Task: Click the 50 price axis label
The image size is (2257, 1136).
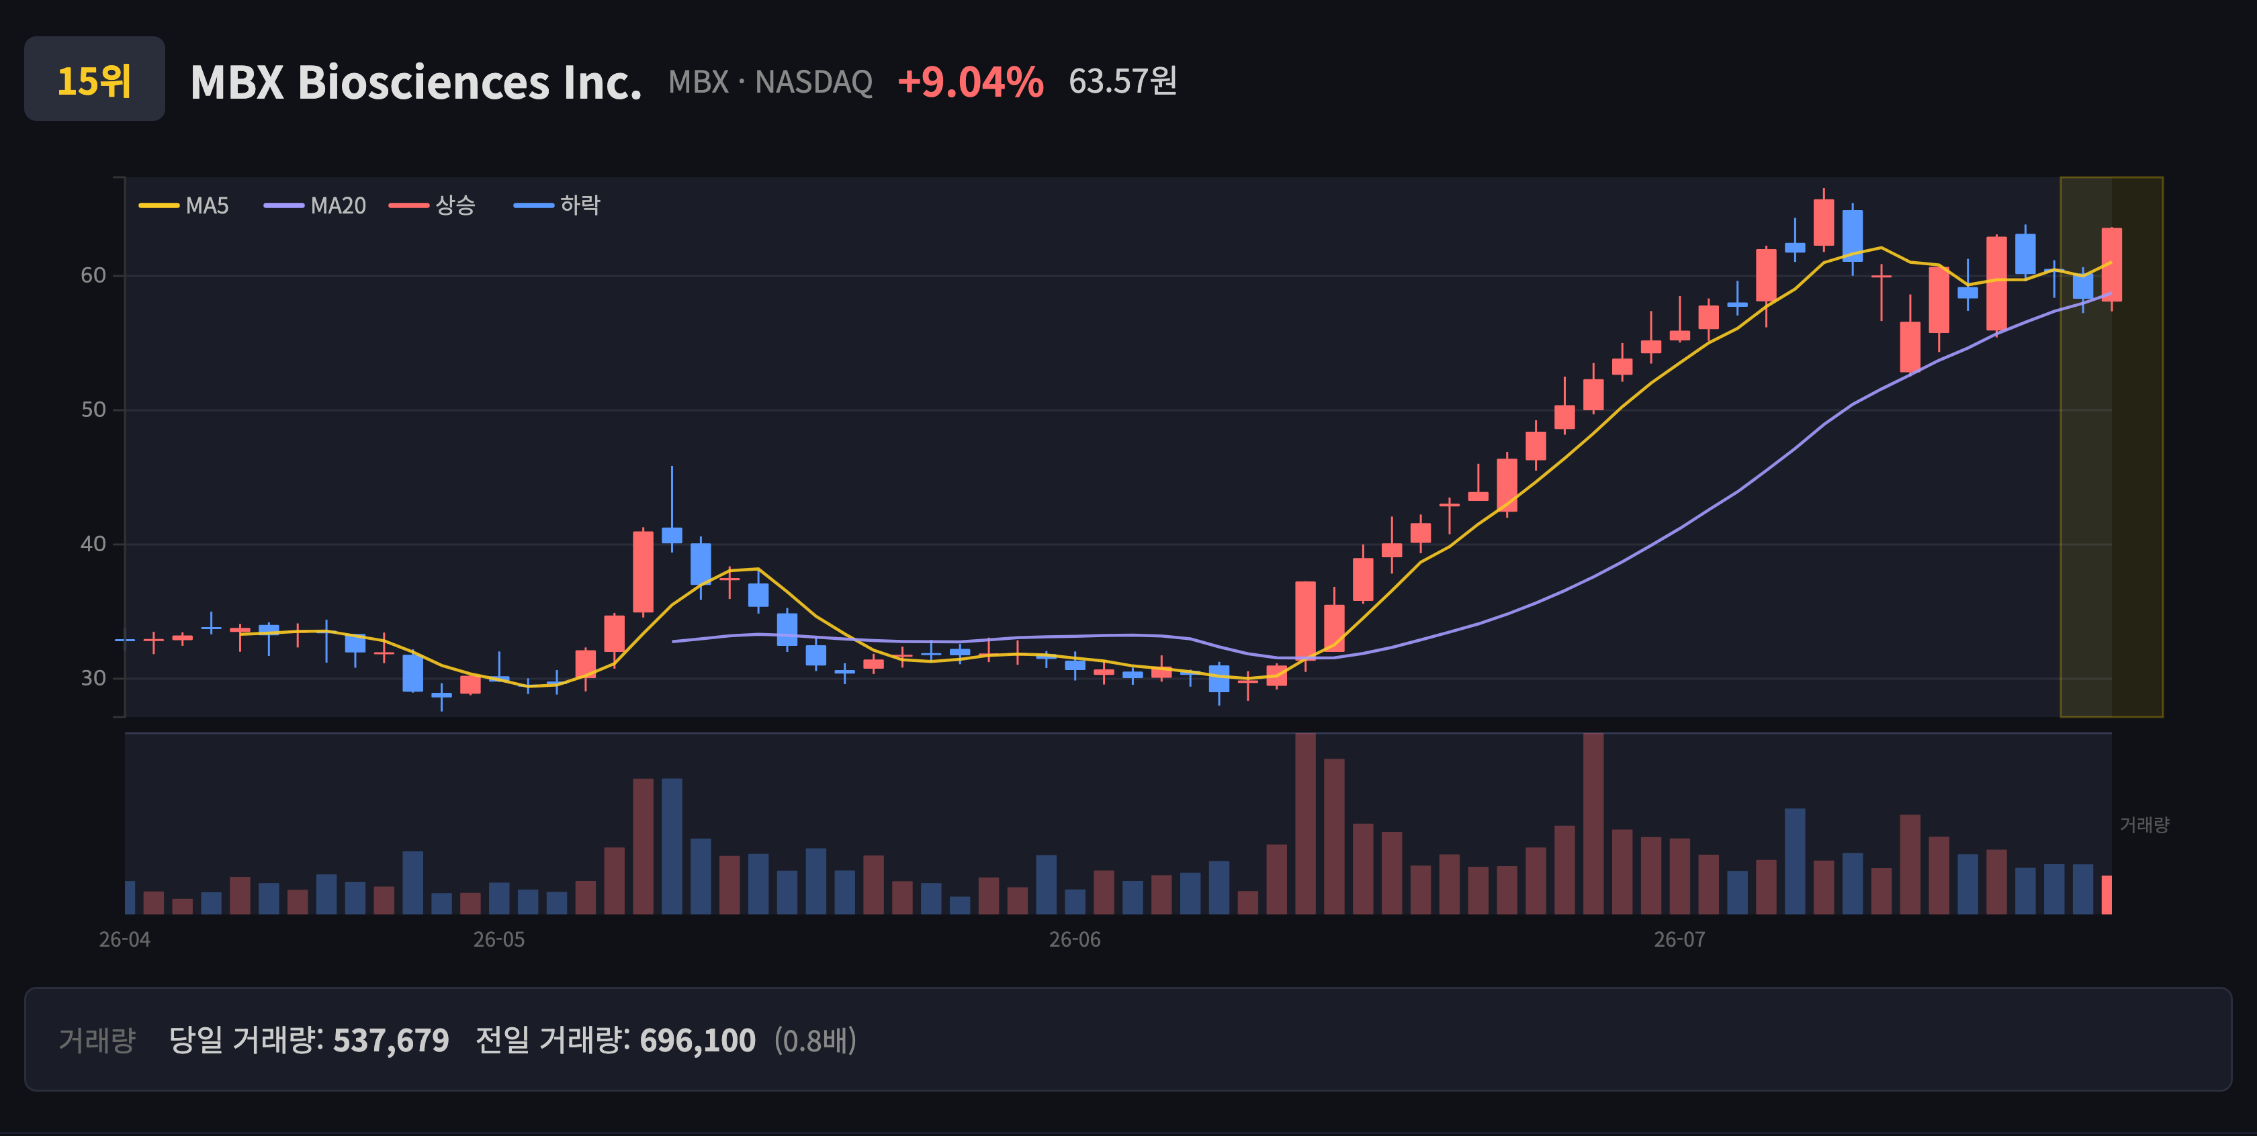Action: (93, 409)
